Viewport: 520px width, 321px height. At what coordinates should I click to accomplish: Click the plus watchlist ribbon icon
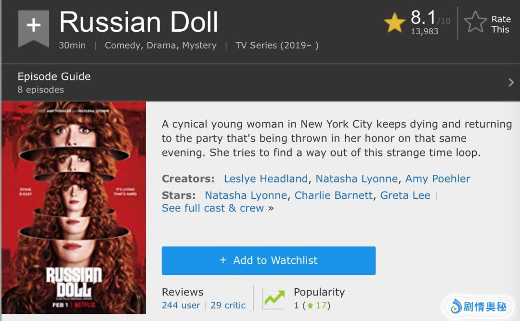[33, 26]
